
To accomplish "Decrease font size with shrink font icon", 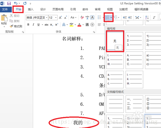I will click(65, 18).
